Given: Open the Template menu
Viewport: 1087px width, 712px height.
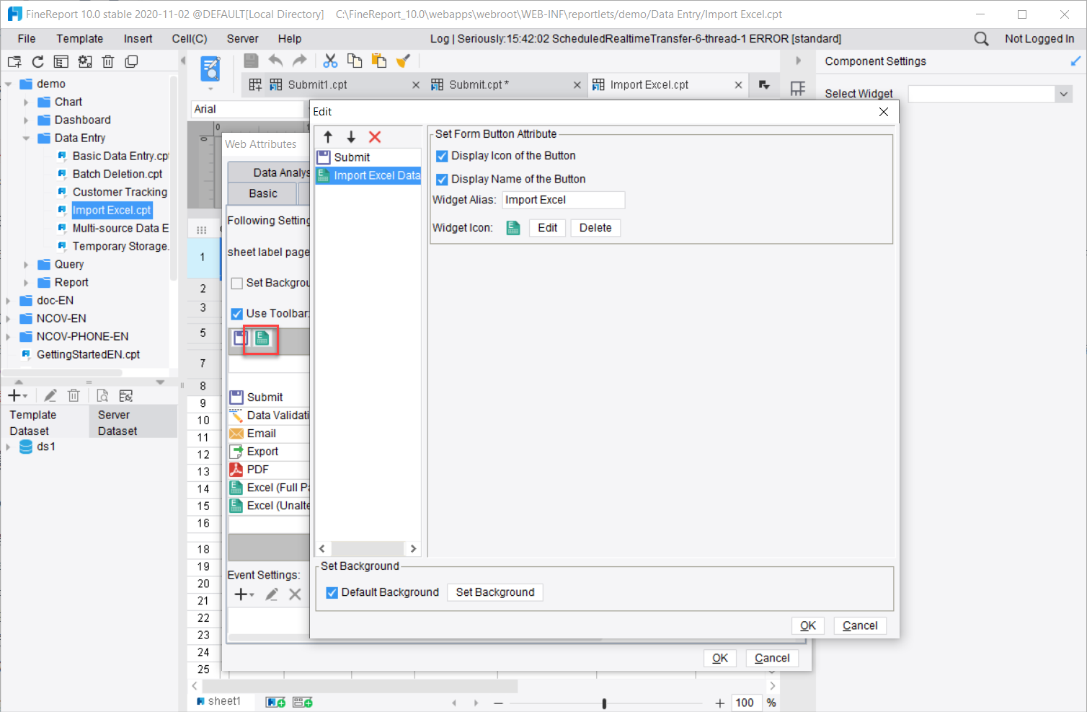Looking at the screenshot, I should click(x=80, y=39).
